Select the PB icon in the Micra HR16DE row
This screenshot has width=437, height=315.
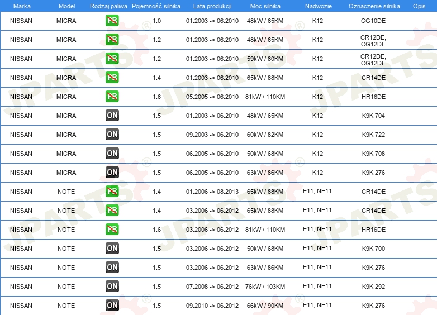tap(112, 97)
